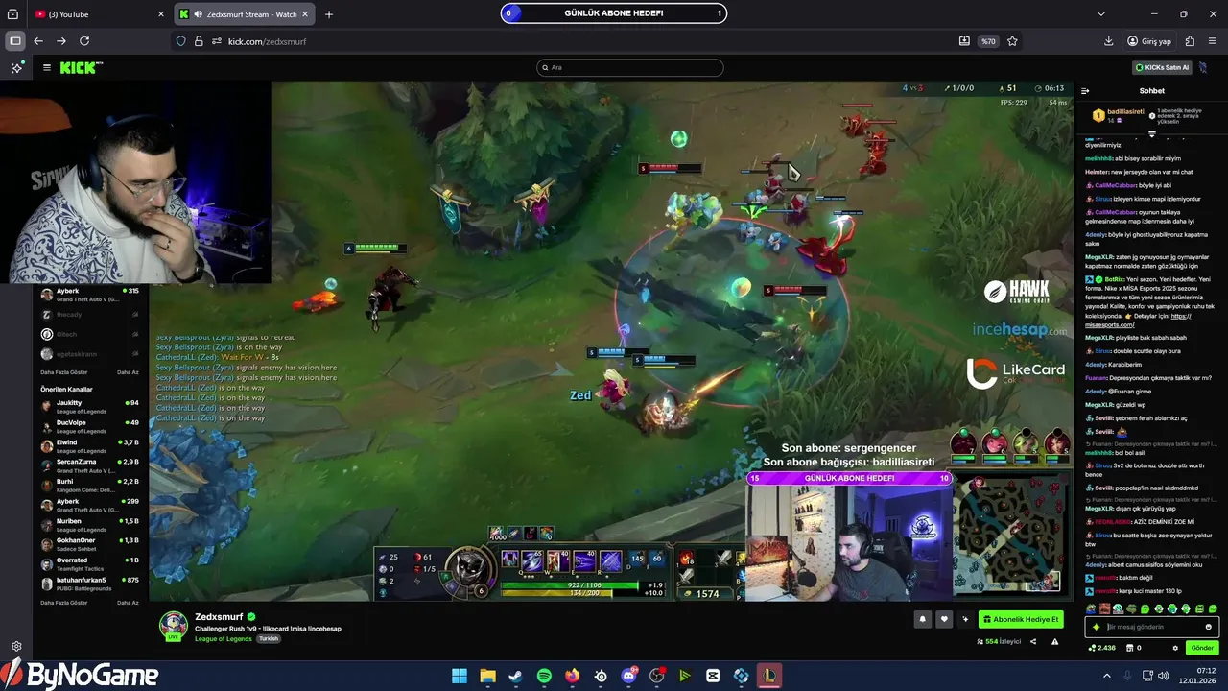Click the sparkle icon beside the heart

point(965,619)
